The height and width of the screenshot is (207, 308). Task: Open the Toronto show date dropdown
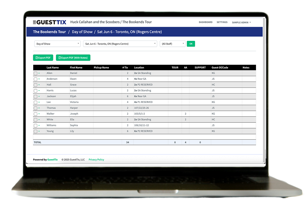(x=120, y=44)
